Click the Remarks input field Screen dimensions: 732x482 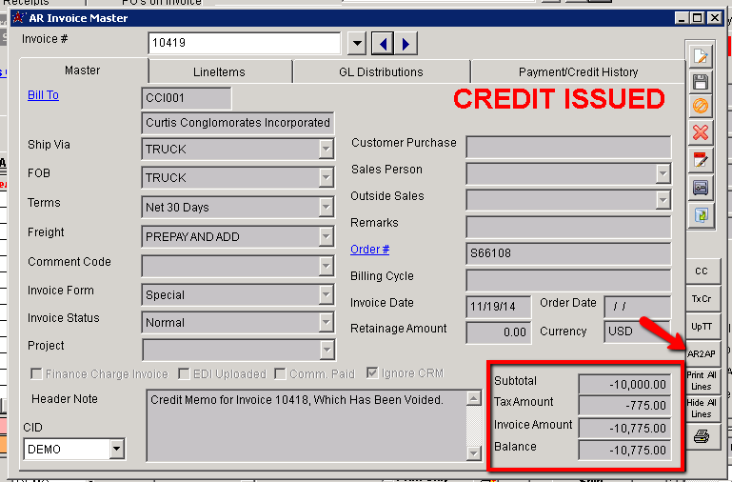pyautogui.click(x=567, y=226)
